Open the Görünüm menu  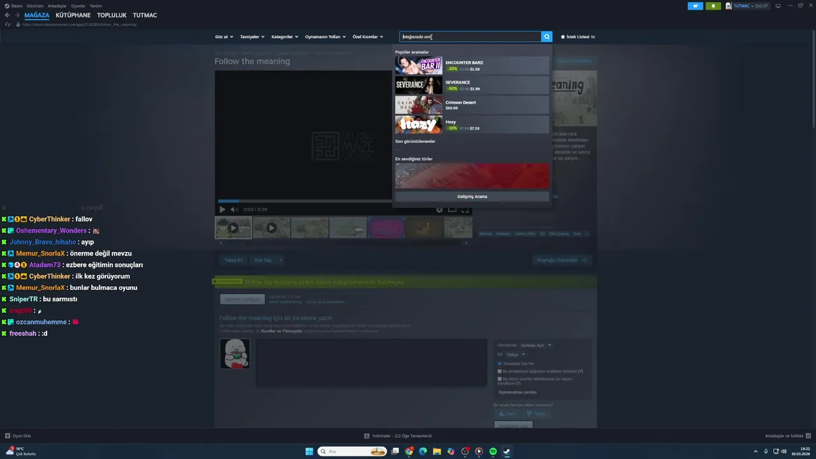click(35, 6)
